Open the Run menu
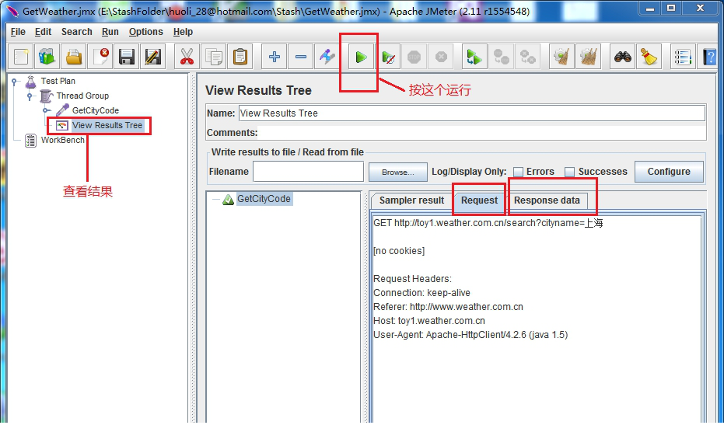Viewport: 724px width, 439px height. pos(110,32)
